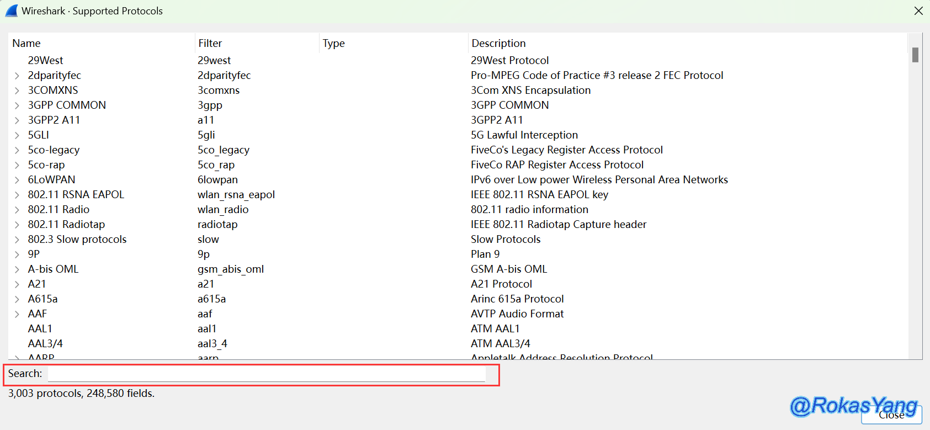
Task: Click the vertical scrollbar thumb
Action: pyautogui.click(x=915, y=55)
